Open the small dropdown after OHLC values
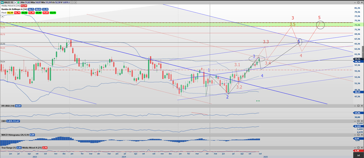Image resolution: width=364 pixels, height=158 pixels. 72,2
